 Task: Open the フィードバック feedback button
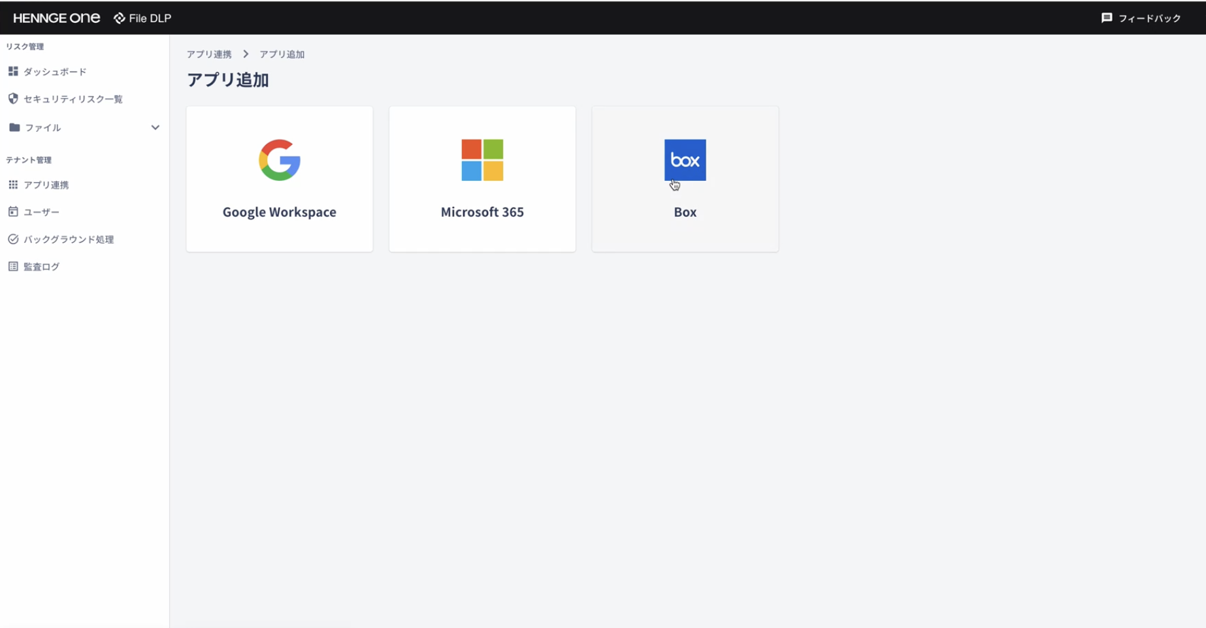coord(1141,18)
